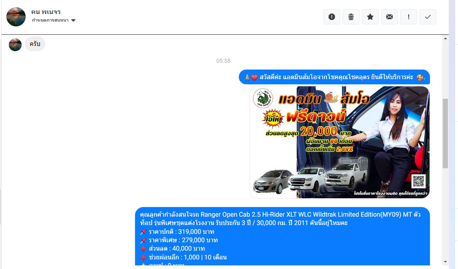
Task: Open the แอดมินส้มโอ promotional image
Action: pos(340,142)
